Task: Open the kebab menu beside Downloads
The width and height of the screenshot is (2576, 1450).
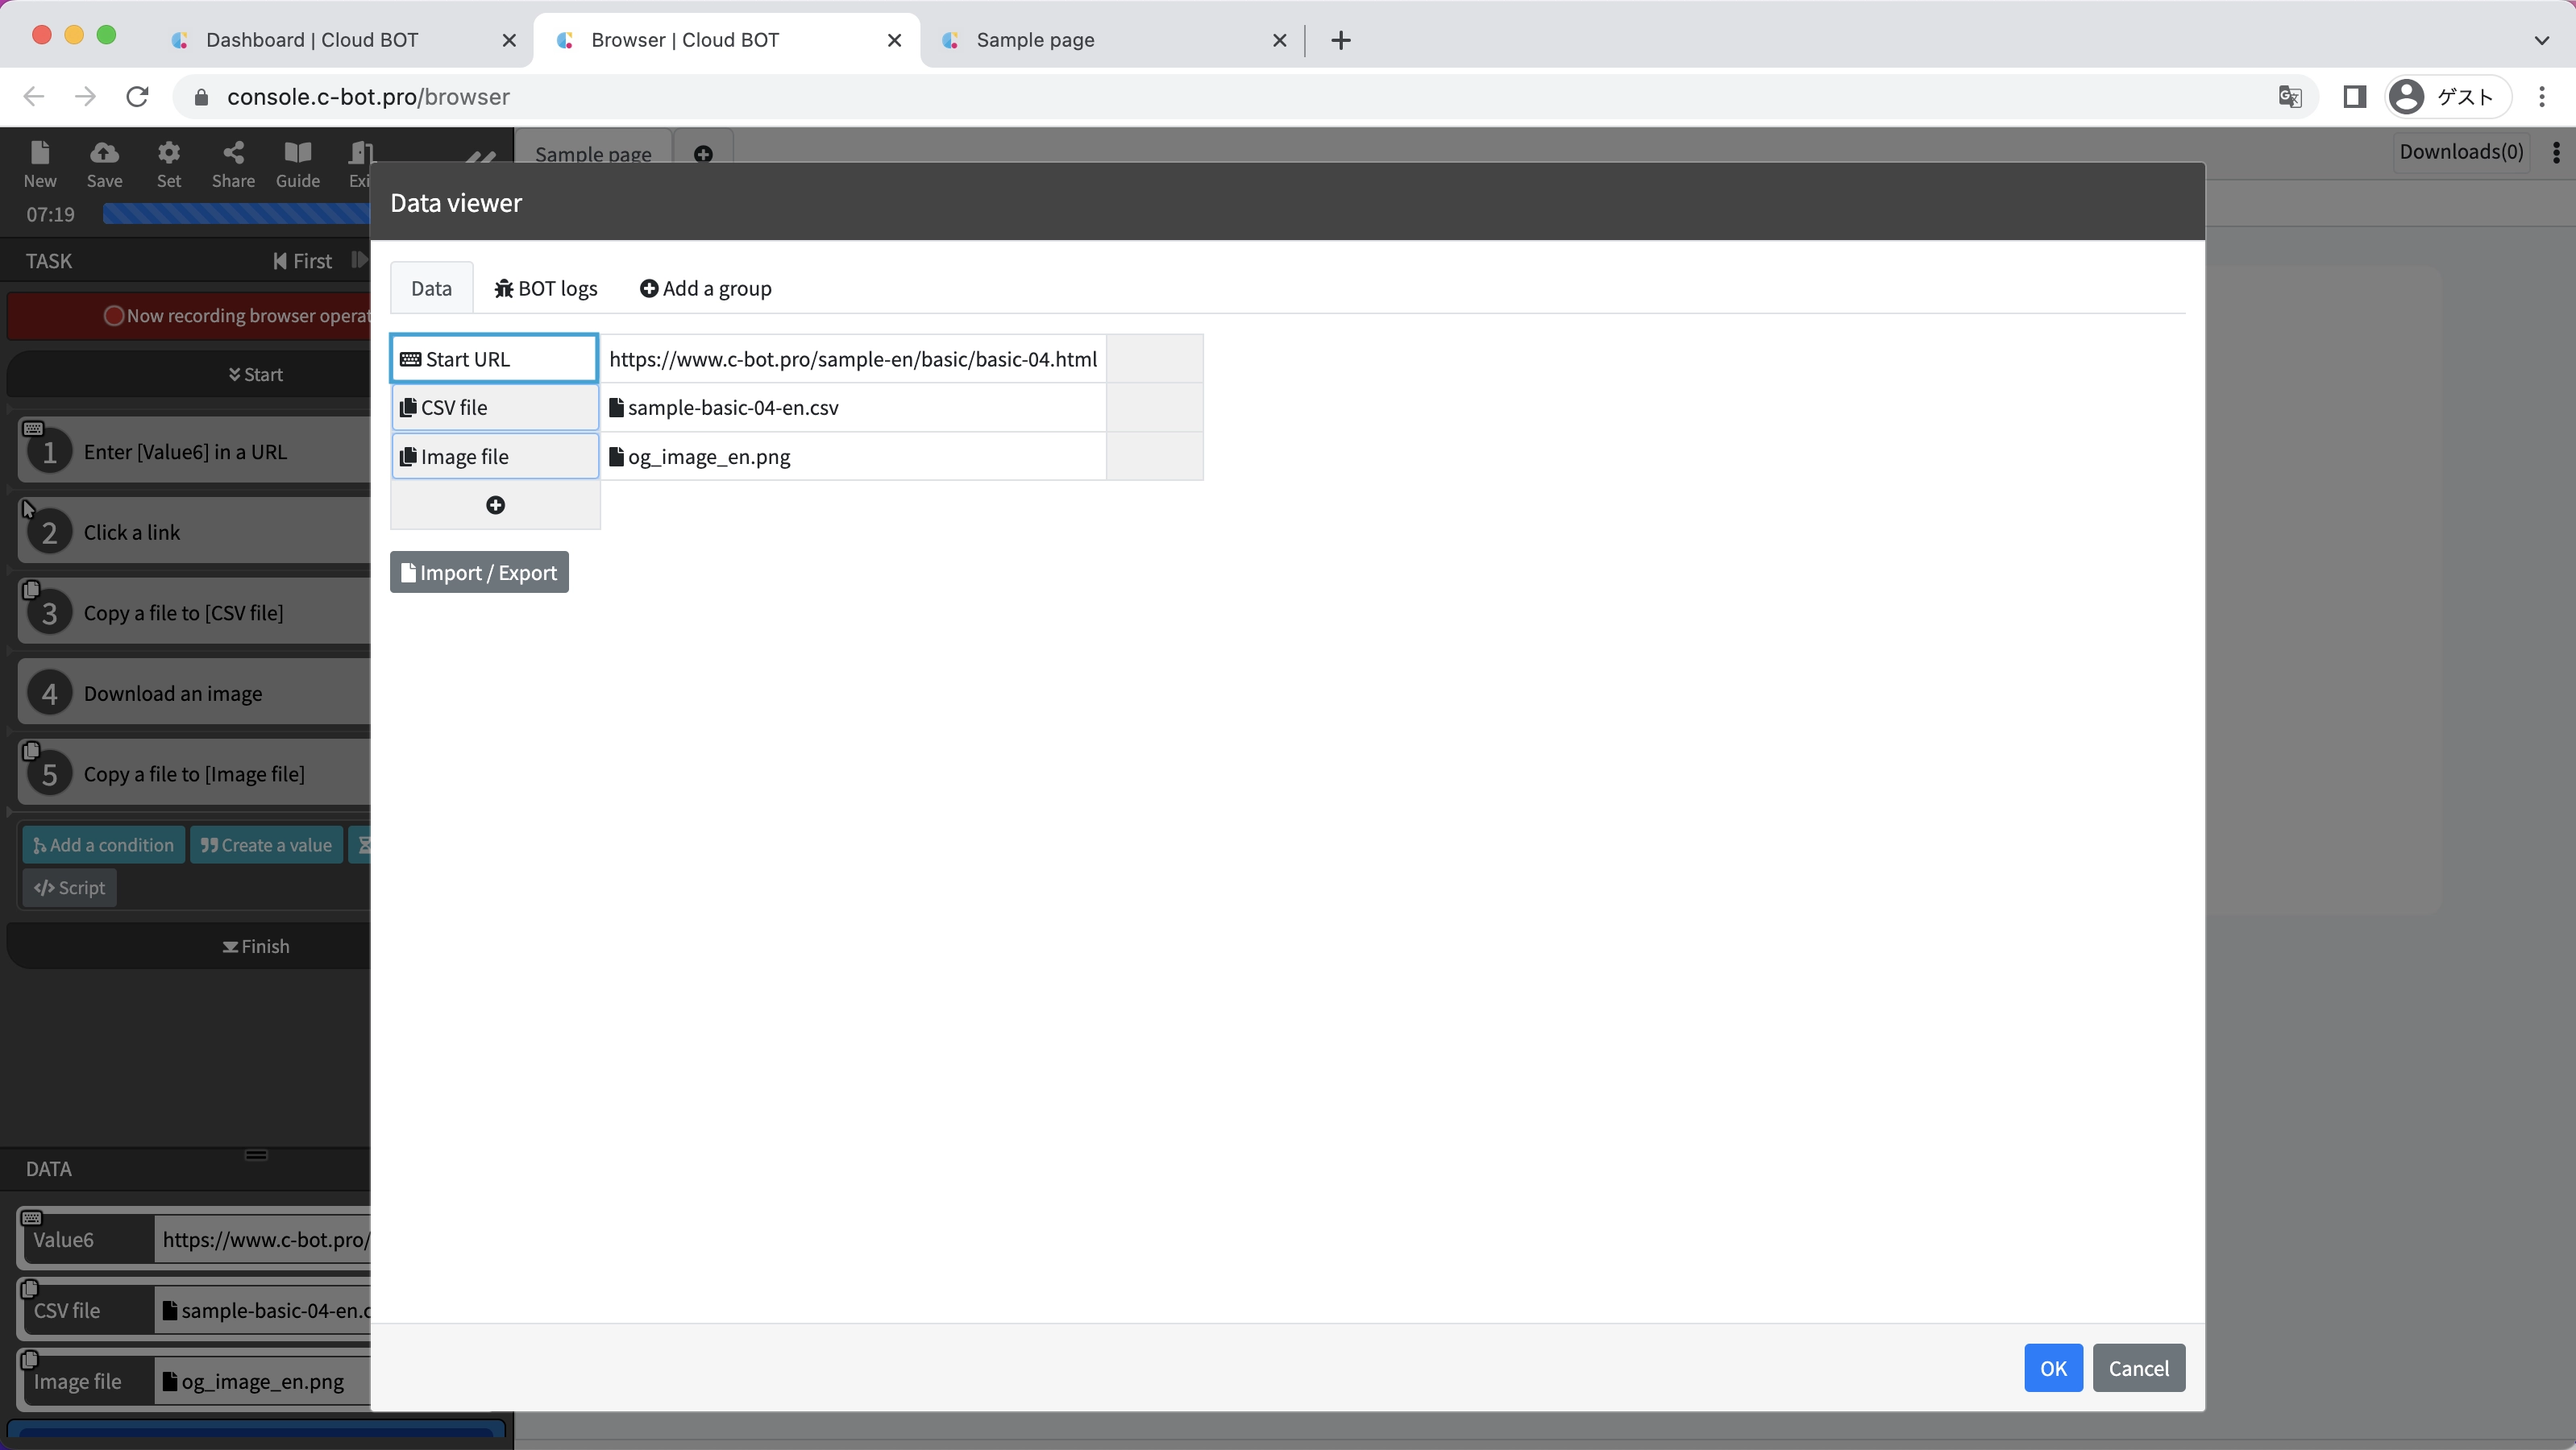Action: (x=2556, y=152)
